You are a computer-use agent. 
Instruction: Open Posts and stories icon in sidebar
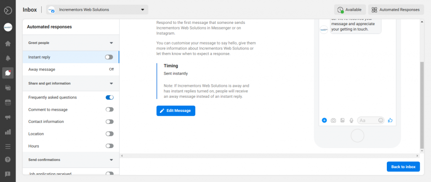point(8,88)
